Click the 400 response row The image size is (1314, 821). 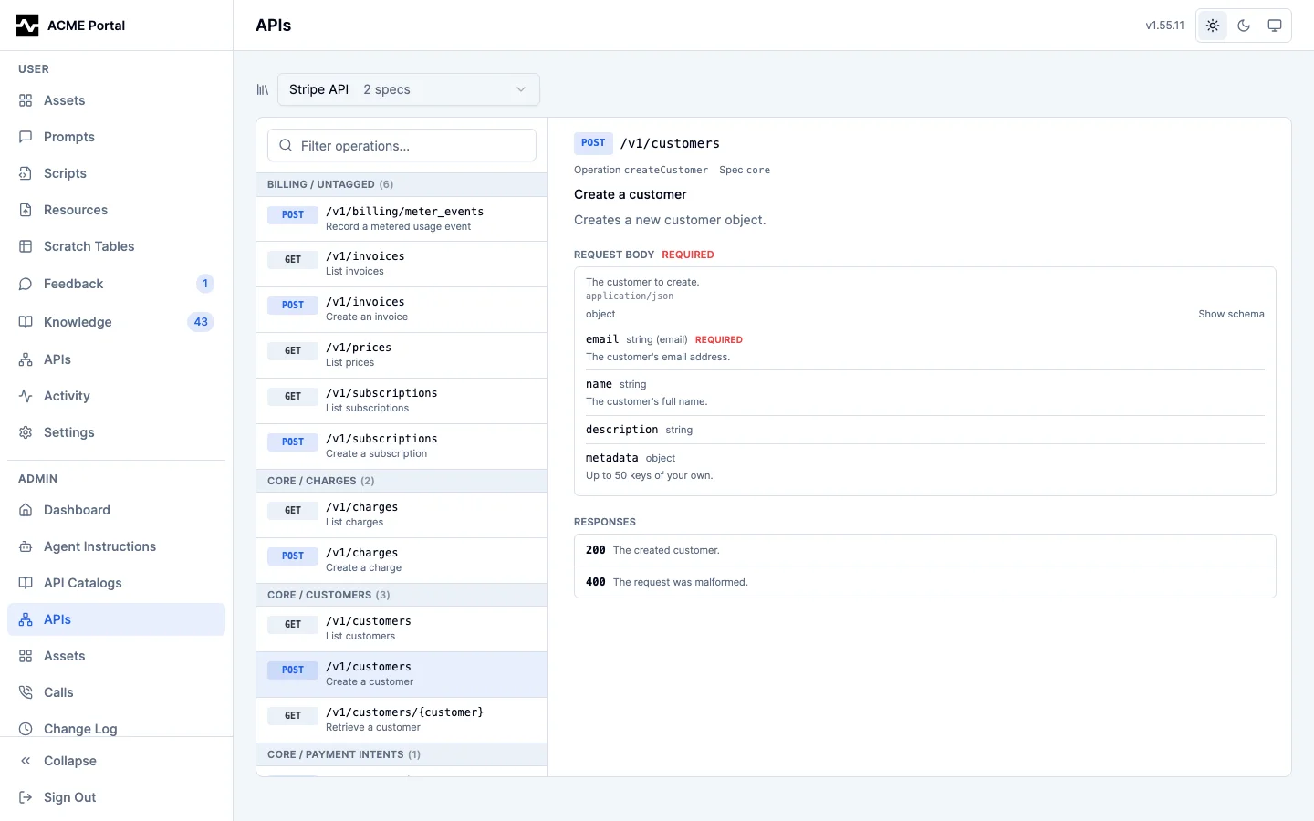924,582
